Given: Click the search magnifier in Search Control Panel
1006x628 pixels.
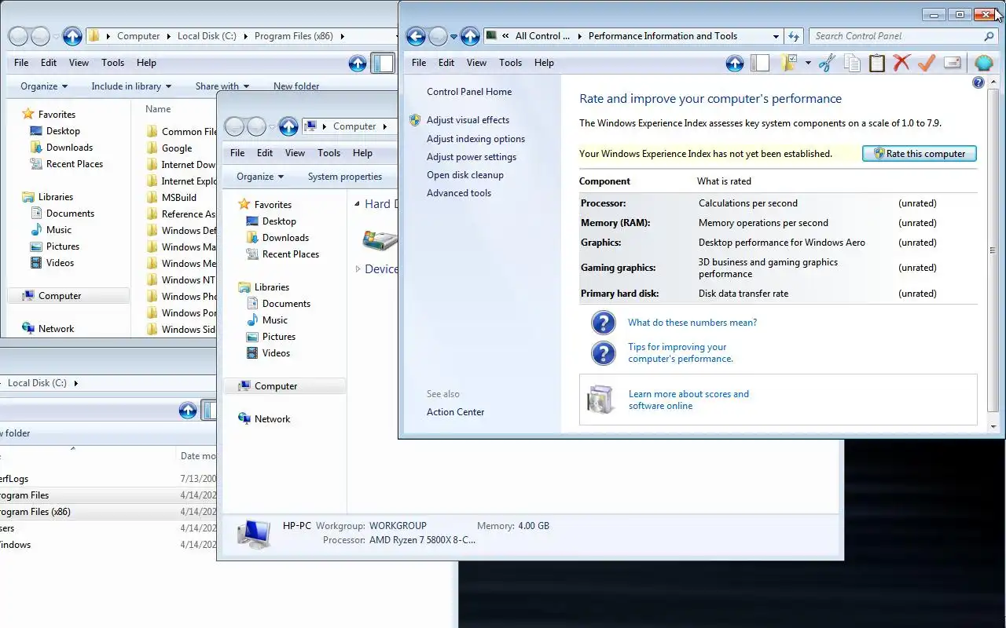Looking at the screenshot, I should 989,36.
